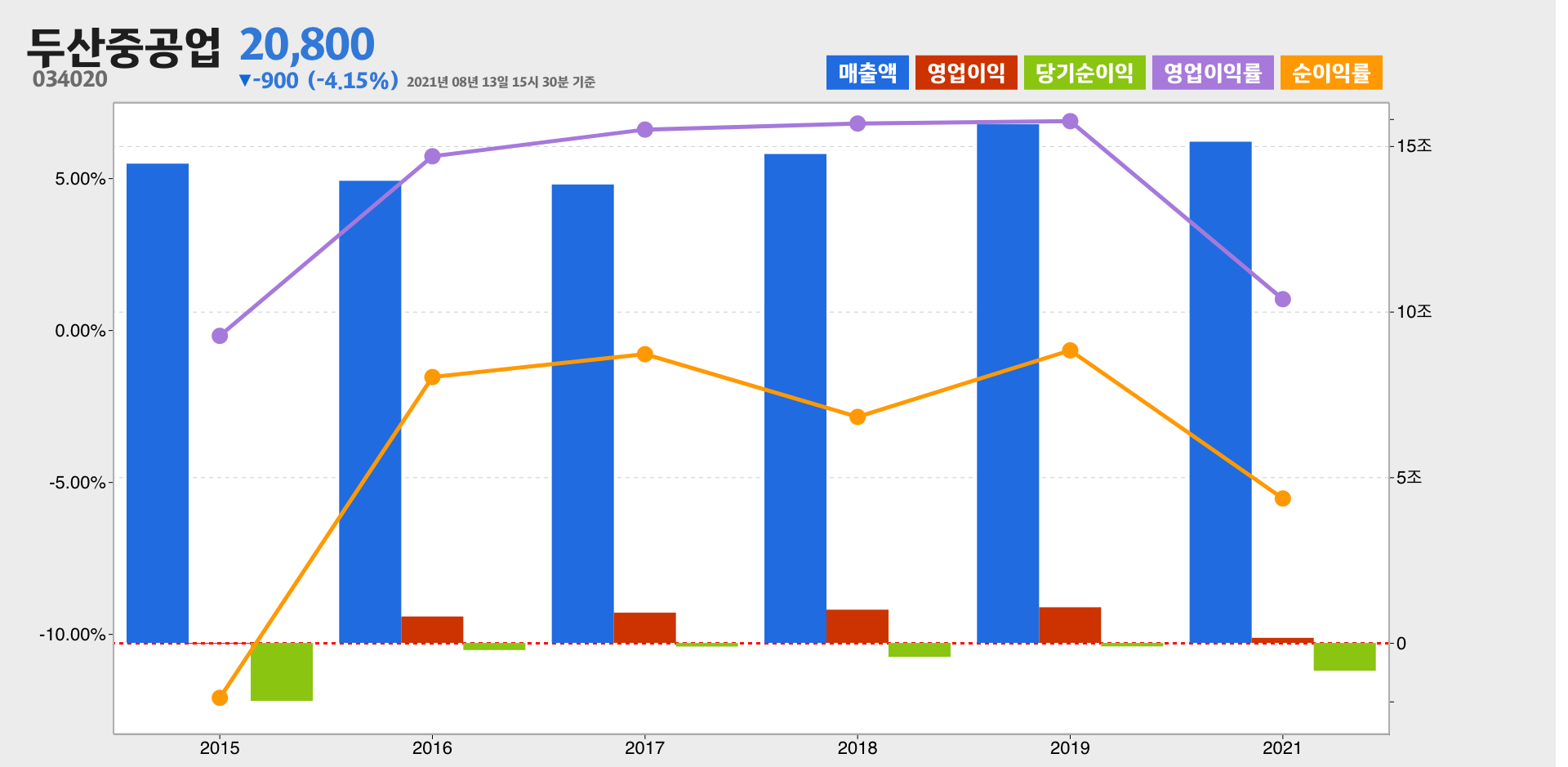Select the 2018 blue revenue bar
Screen dimensions: 1568x767
tap(795, 399)
